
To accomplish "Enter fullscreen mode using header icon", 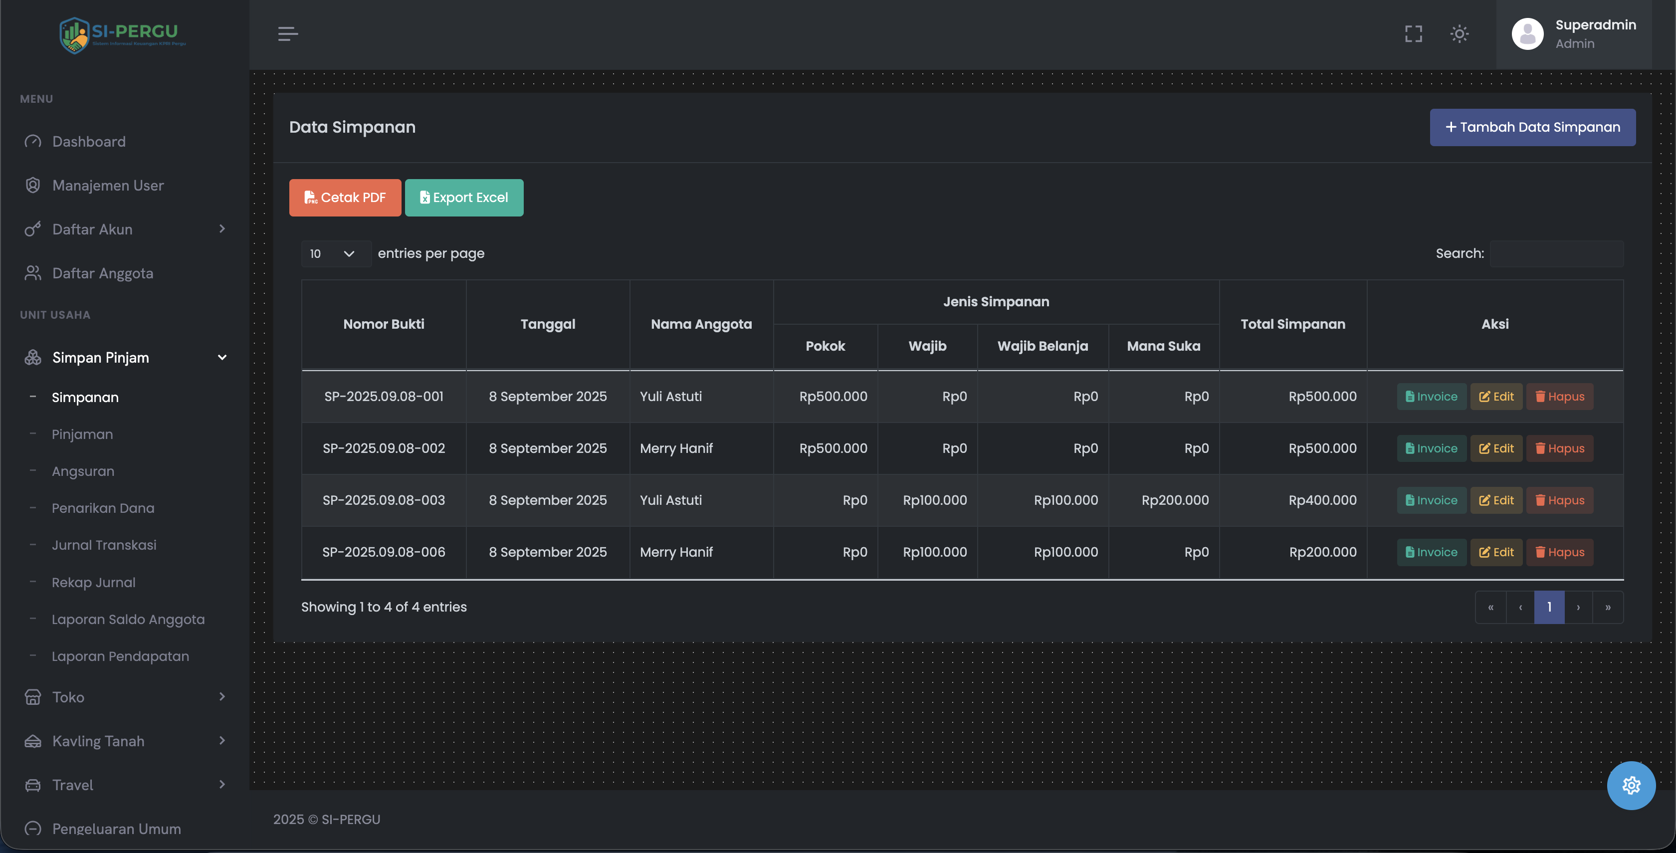I will click(1413, 34).
